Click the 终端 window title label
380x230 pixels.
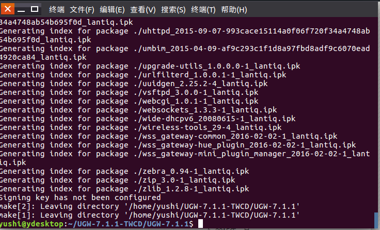(57, 10)
